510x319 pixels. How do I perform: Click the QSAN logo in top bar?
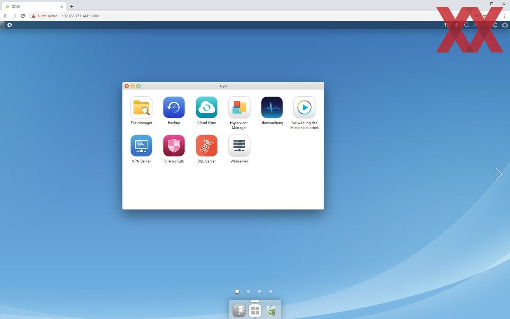9,25
